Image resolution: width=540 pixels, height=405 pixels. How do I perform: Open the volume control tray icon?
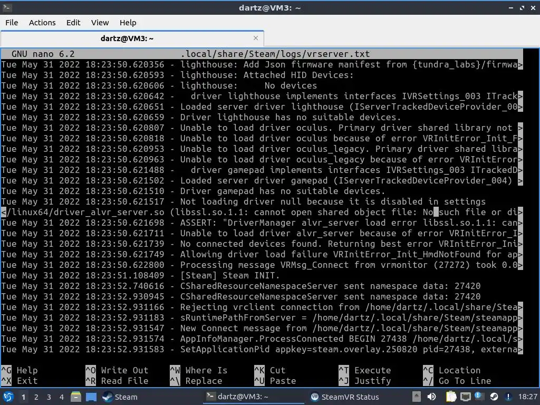pyautogui.click(x=431, y=397)
